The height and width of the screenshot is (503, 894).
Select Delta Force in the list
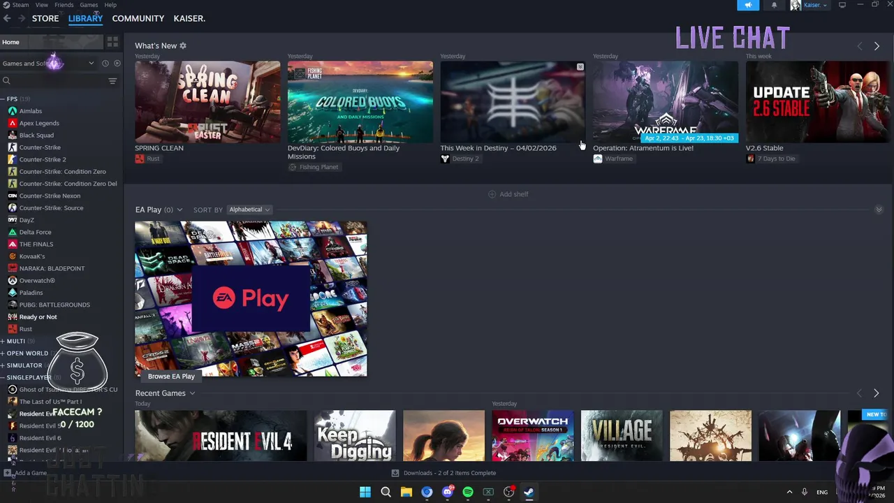(x=35, y=232)
